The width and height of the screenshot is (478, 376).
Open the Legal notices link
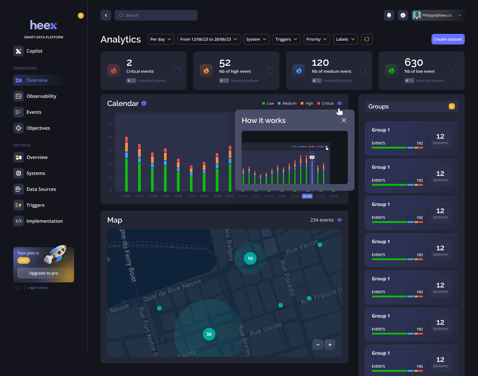(38, 288)
